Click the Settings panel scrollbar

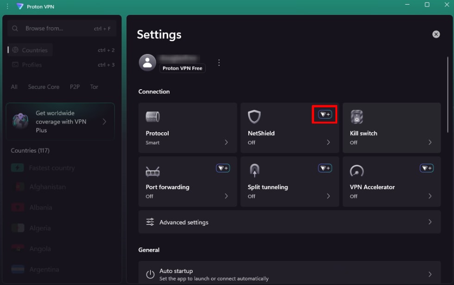point(448,94)
